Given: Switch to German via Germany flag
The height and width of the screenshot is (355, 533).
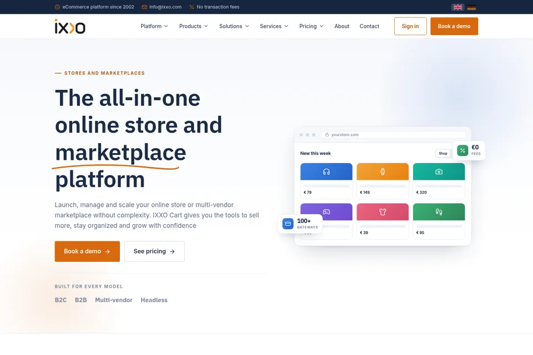Looking at the screenshot, I should coord(471,7).
